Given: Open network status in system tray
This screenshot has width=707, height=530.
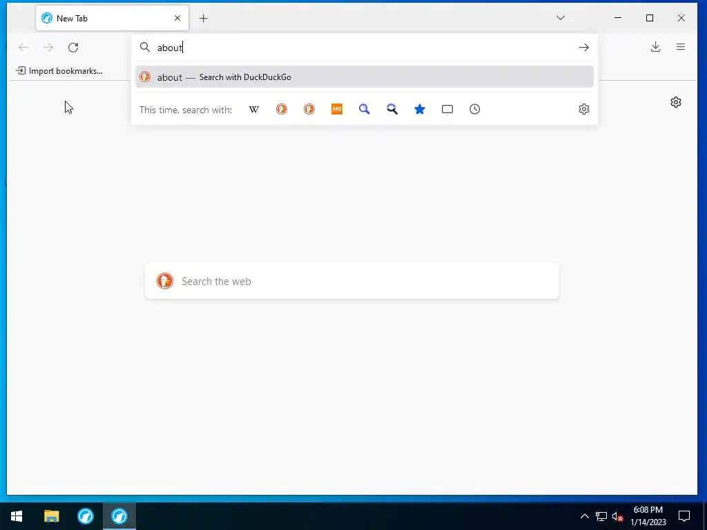Looking at the screenshot, I should point(601,516).
